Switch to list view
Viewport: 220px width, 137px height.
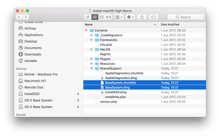[x=95, y=17]
